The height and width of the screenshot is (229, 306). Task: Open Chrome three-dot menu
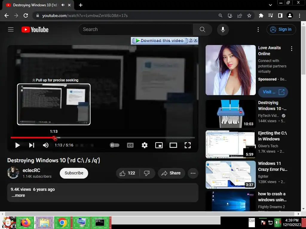coord(299,16)
